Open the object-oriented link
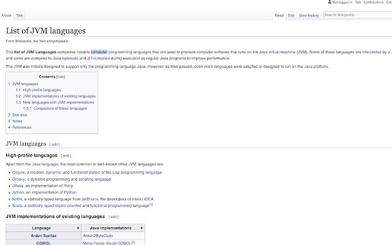 (68, 206)
